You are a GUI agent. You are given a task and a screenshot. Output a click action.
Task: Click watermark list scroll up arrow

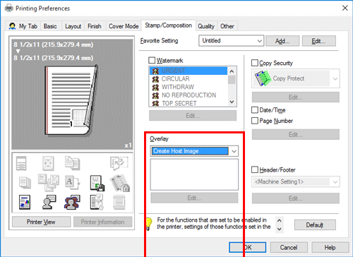[232, 71]
